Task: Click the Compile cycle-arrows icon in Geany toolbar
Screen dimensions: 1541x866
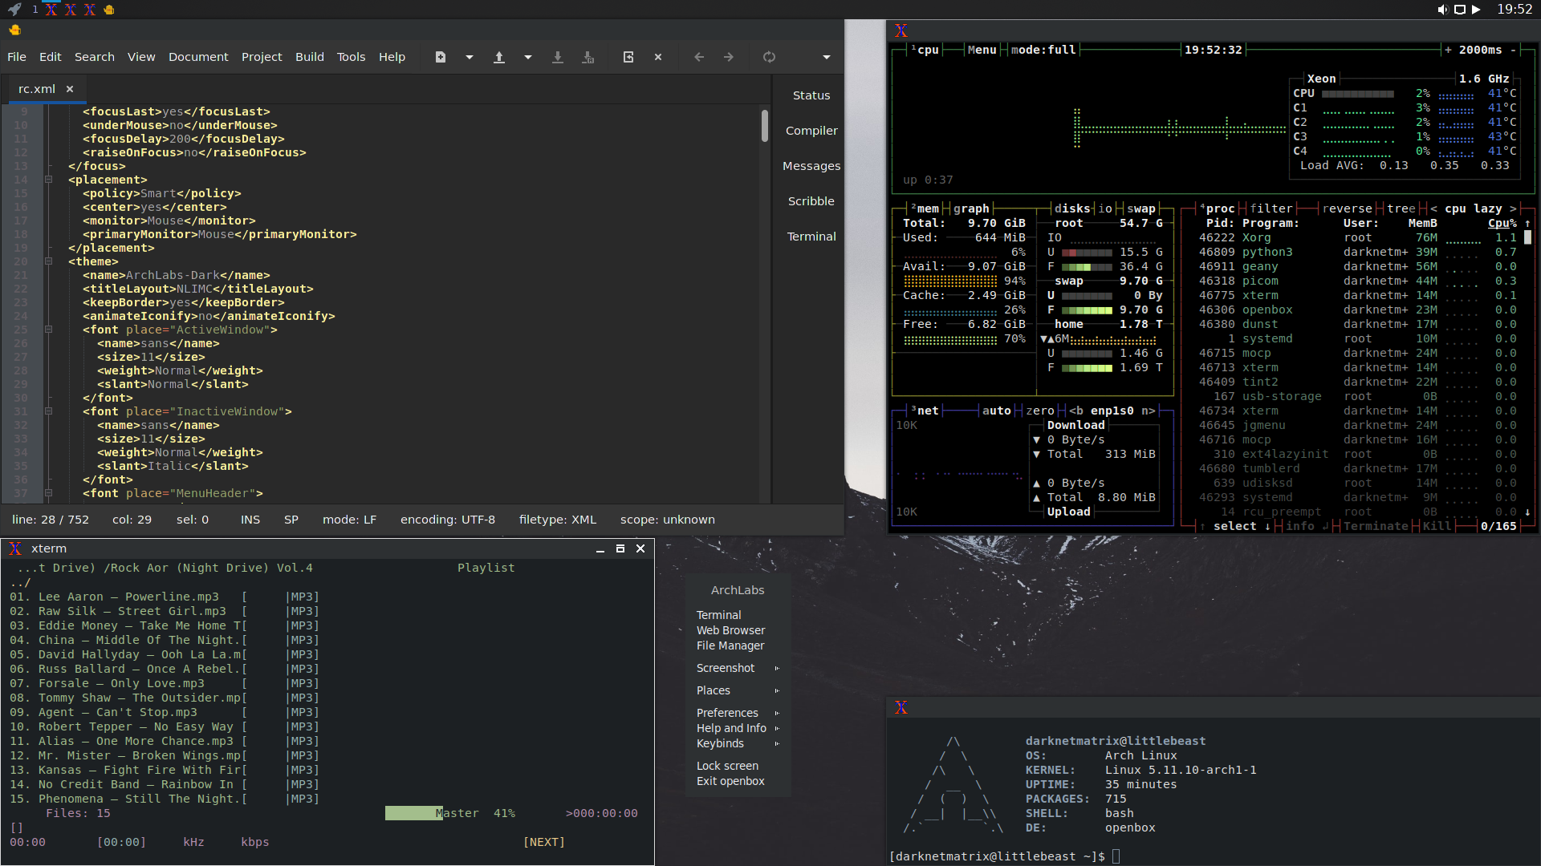Action: pyautogui.click(x=769, y=57)
